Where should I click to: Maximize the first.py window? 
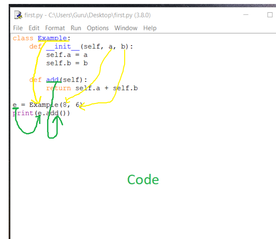(x=270, y=15)
